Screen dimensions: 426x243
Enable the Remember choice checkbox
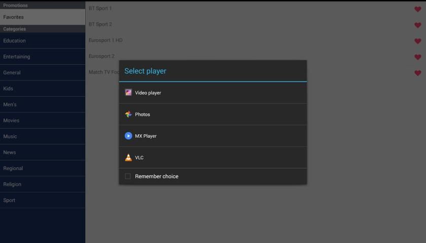(128, 176)
